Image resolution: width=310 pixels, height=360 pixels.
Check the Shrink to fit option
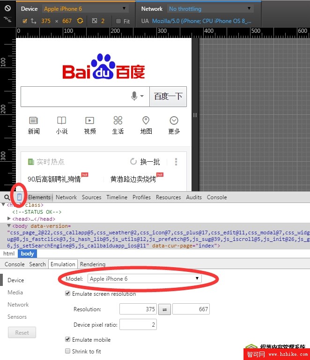(67, 351)
